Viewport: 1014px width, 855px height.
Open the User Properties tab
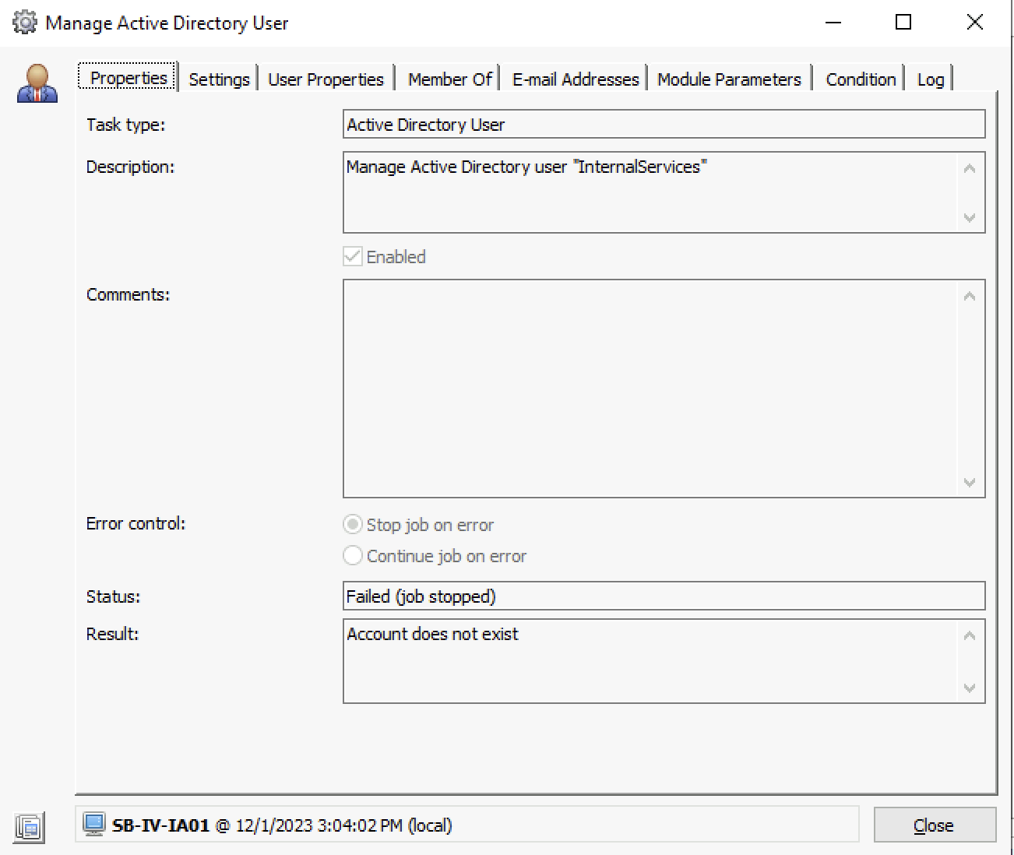326,79
